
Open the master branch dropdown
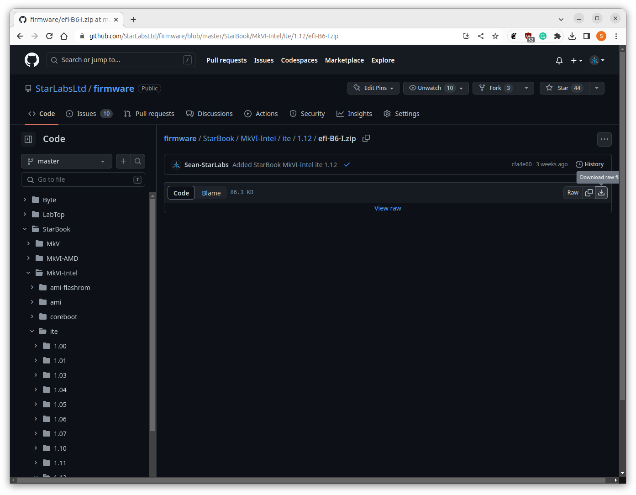click(67, 161)
